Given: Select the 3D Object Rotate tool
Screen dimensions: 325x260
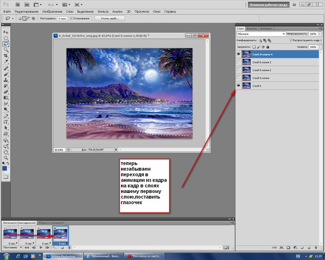Looking at the screenshot, I should click(6, 141).
